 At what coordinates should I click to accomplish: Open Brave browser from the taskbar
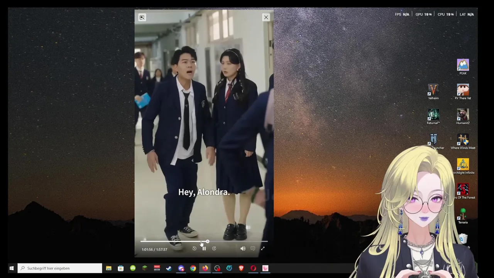(x=241, y=268)
